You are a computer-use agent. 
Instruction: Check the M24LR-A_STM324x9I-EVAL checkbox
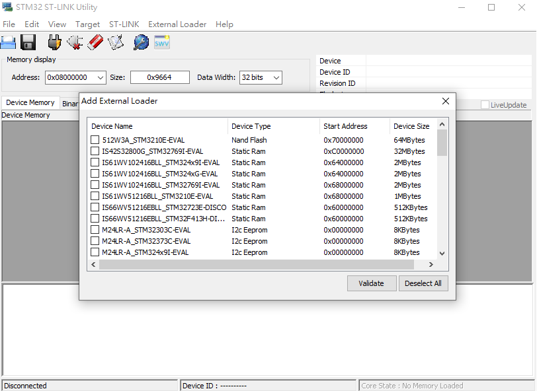click(x=95, y=252)
